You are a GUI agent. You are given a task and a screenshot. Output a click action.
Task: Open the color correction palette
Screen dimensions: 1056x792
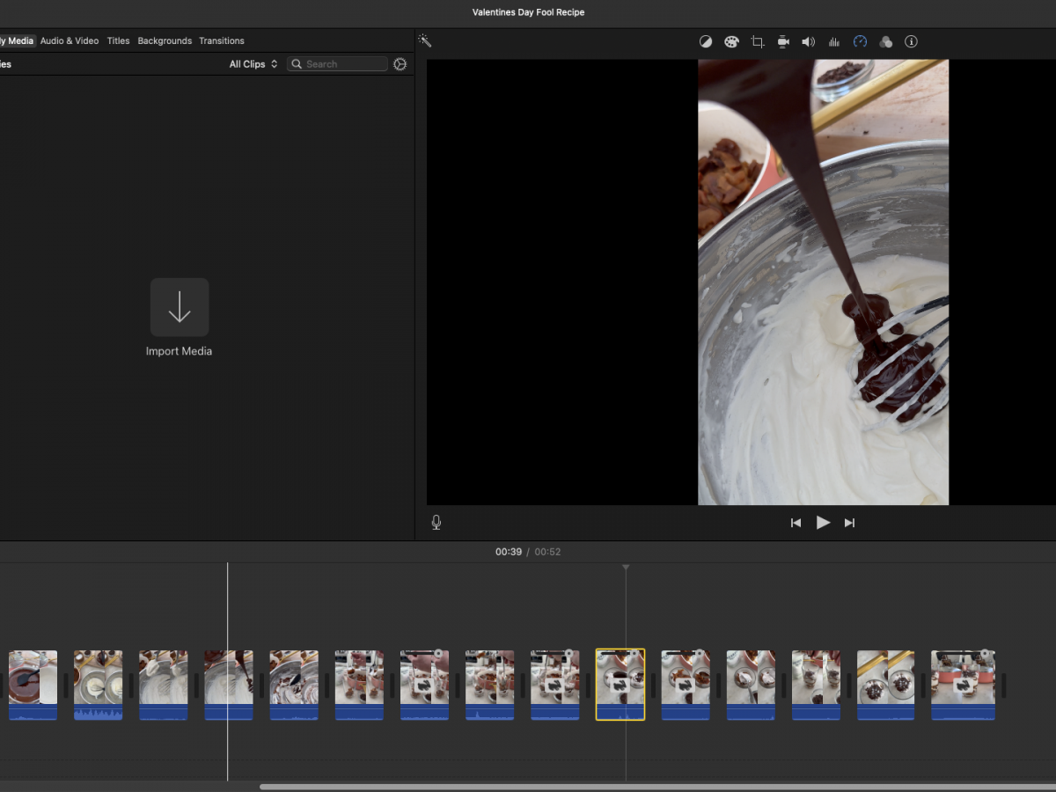pos(731,41)
